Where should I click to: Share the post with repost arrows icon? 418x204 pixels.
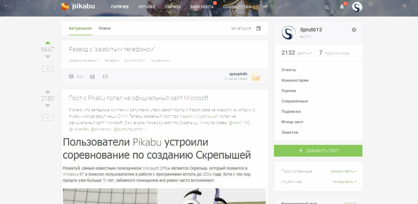(105, 76)
